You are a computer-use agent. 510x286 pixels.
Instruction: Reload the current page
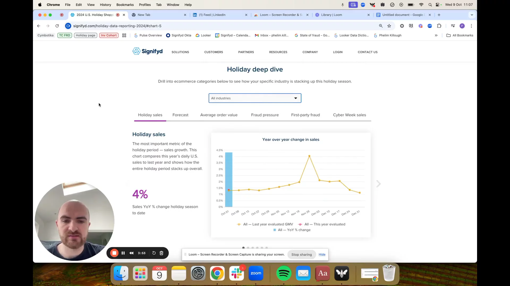coord(57,26)
